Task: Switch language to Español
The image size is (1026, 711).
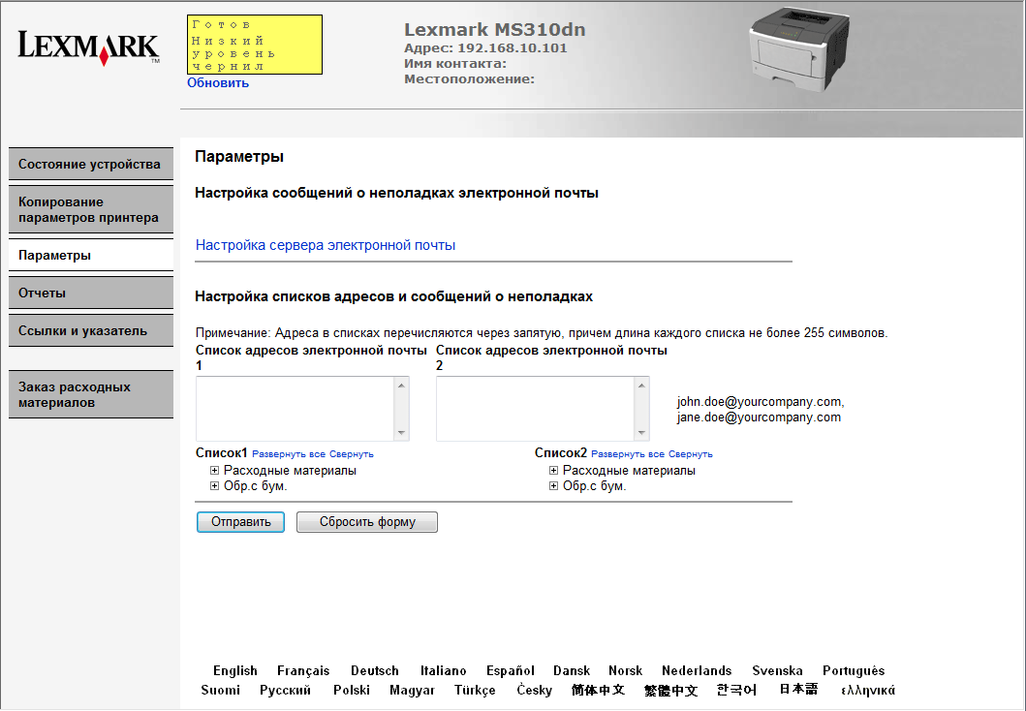Action: coord(511,671)
